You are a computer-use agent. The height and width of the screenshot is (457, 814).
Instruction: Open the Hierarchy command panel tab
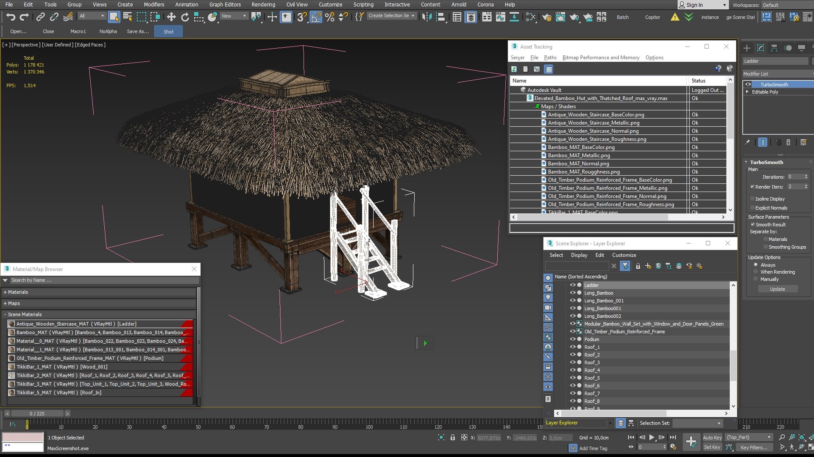tap(774, 48)
